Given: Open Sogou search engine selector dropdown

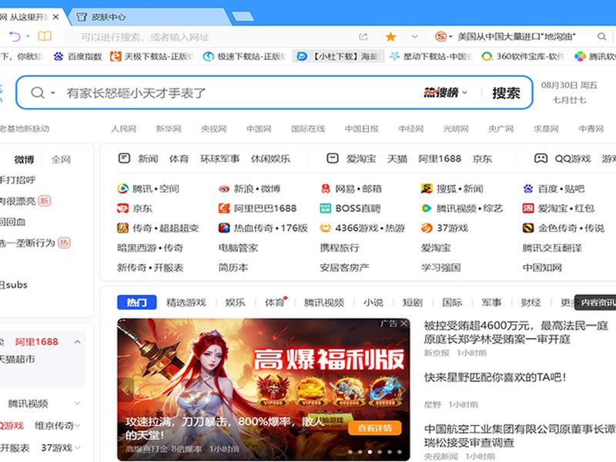Looking at the screenshot, I should coord(450,37).
